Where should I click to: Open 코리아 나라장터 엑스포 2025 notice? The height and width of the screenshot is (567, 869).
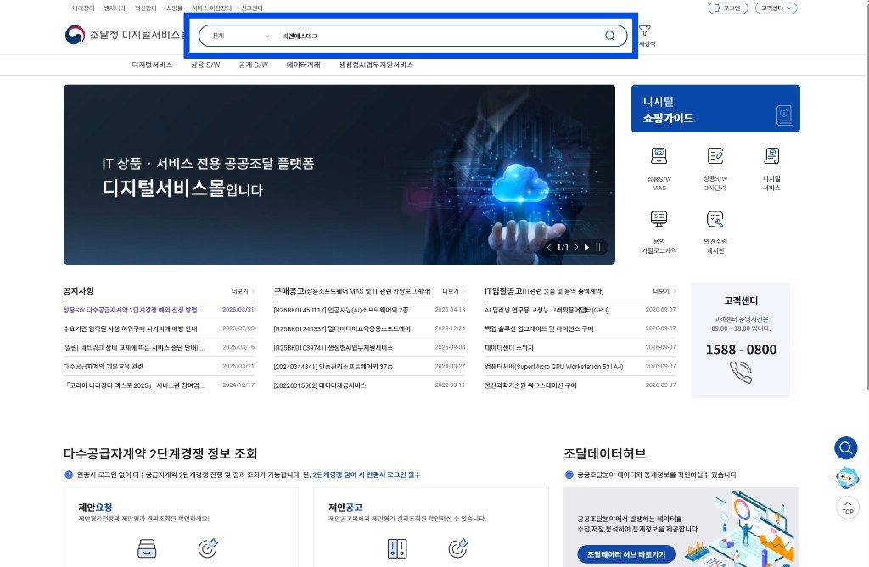pos(133,385)
